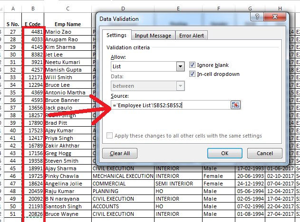Click the COMMERCIAL department cell
This screenshot has width=300, height=222.
123,184
